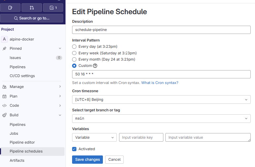Viewport: 255px width, 167px height.
Task: Uncheck the Activated checkbox
Action: pos(74,149)
